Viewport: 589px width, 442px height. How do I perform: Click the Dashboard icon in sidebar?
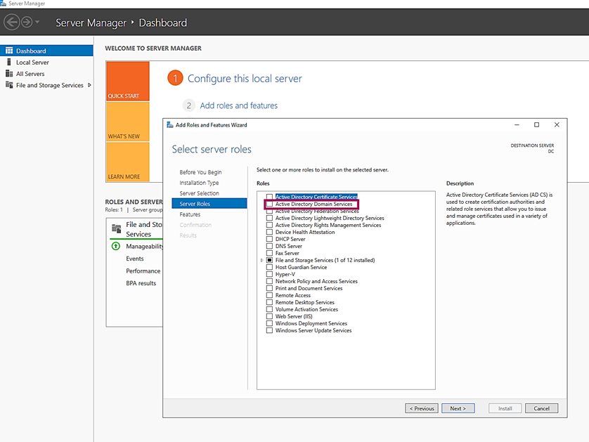point(9,51)
